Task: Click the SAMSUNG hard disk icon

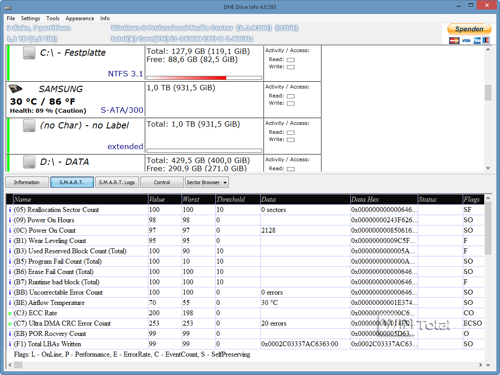Action: 16,89
